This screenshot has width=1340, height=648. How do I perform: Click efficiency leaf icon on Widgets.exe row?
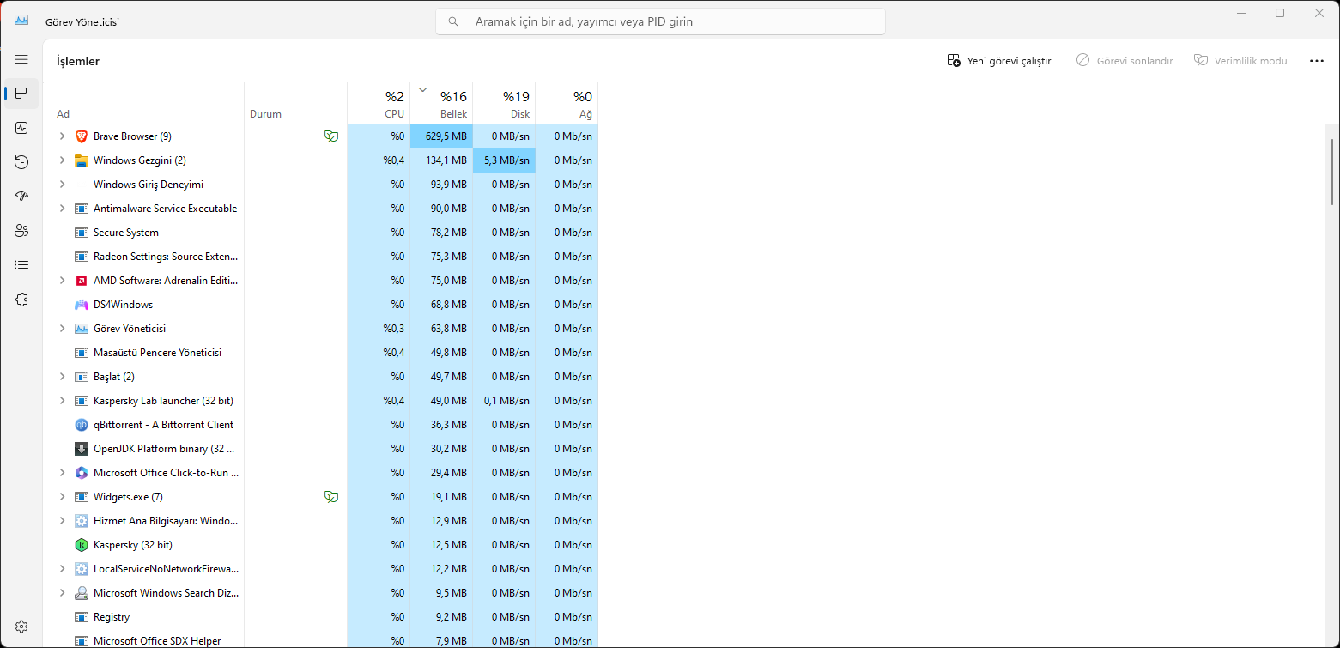point(330,496)
